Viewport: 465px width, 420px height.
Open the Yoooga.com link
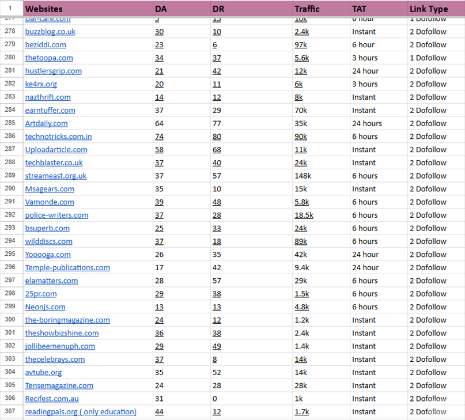[x=48, y=255]
